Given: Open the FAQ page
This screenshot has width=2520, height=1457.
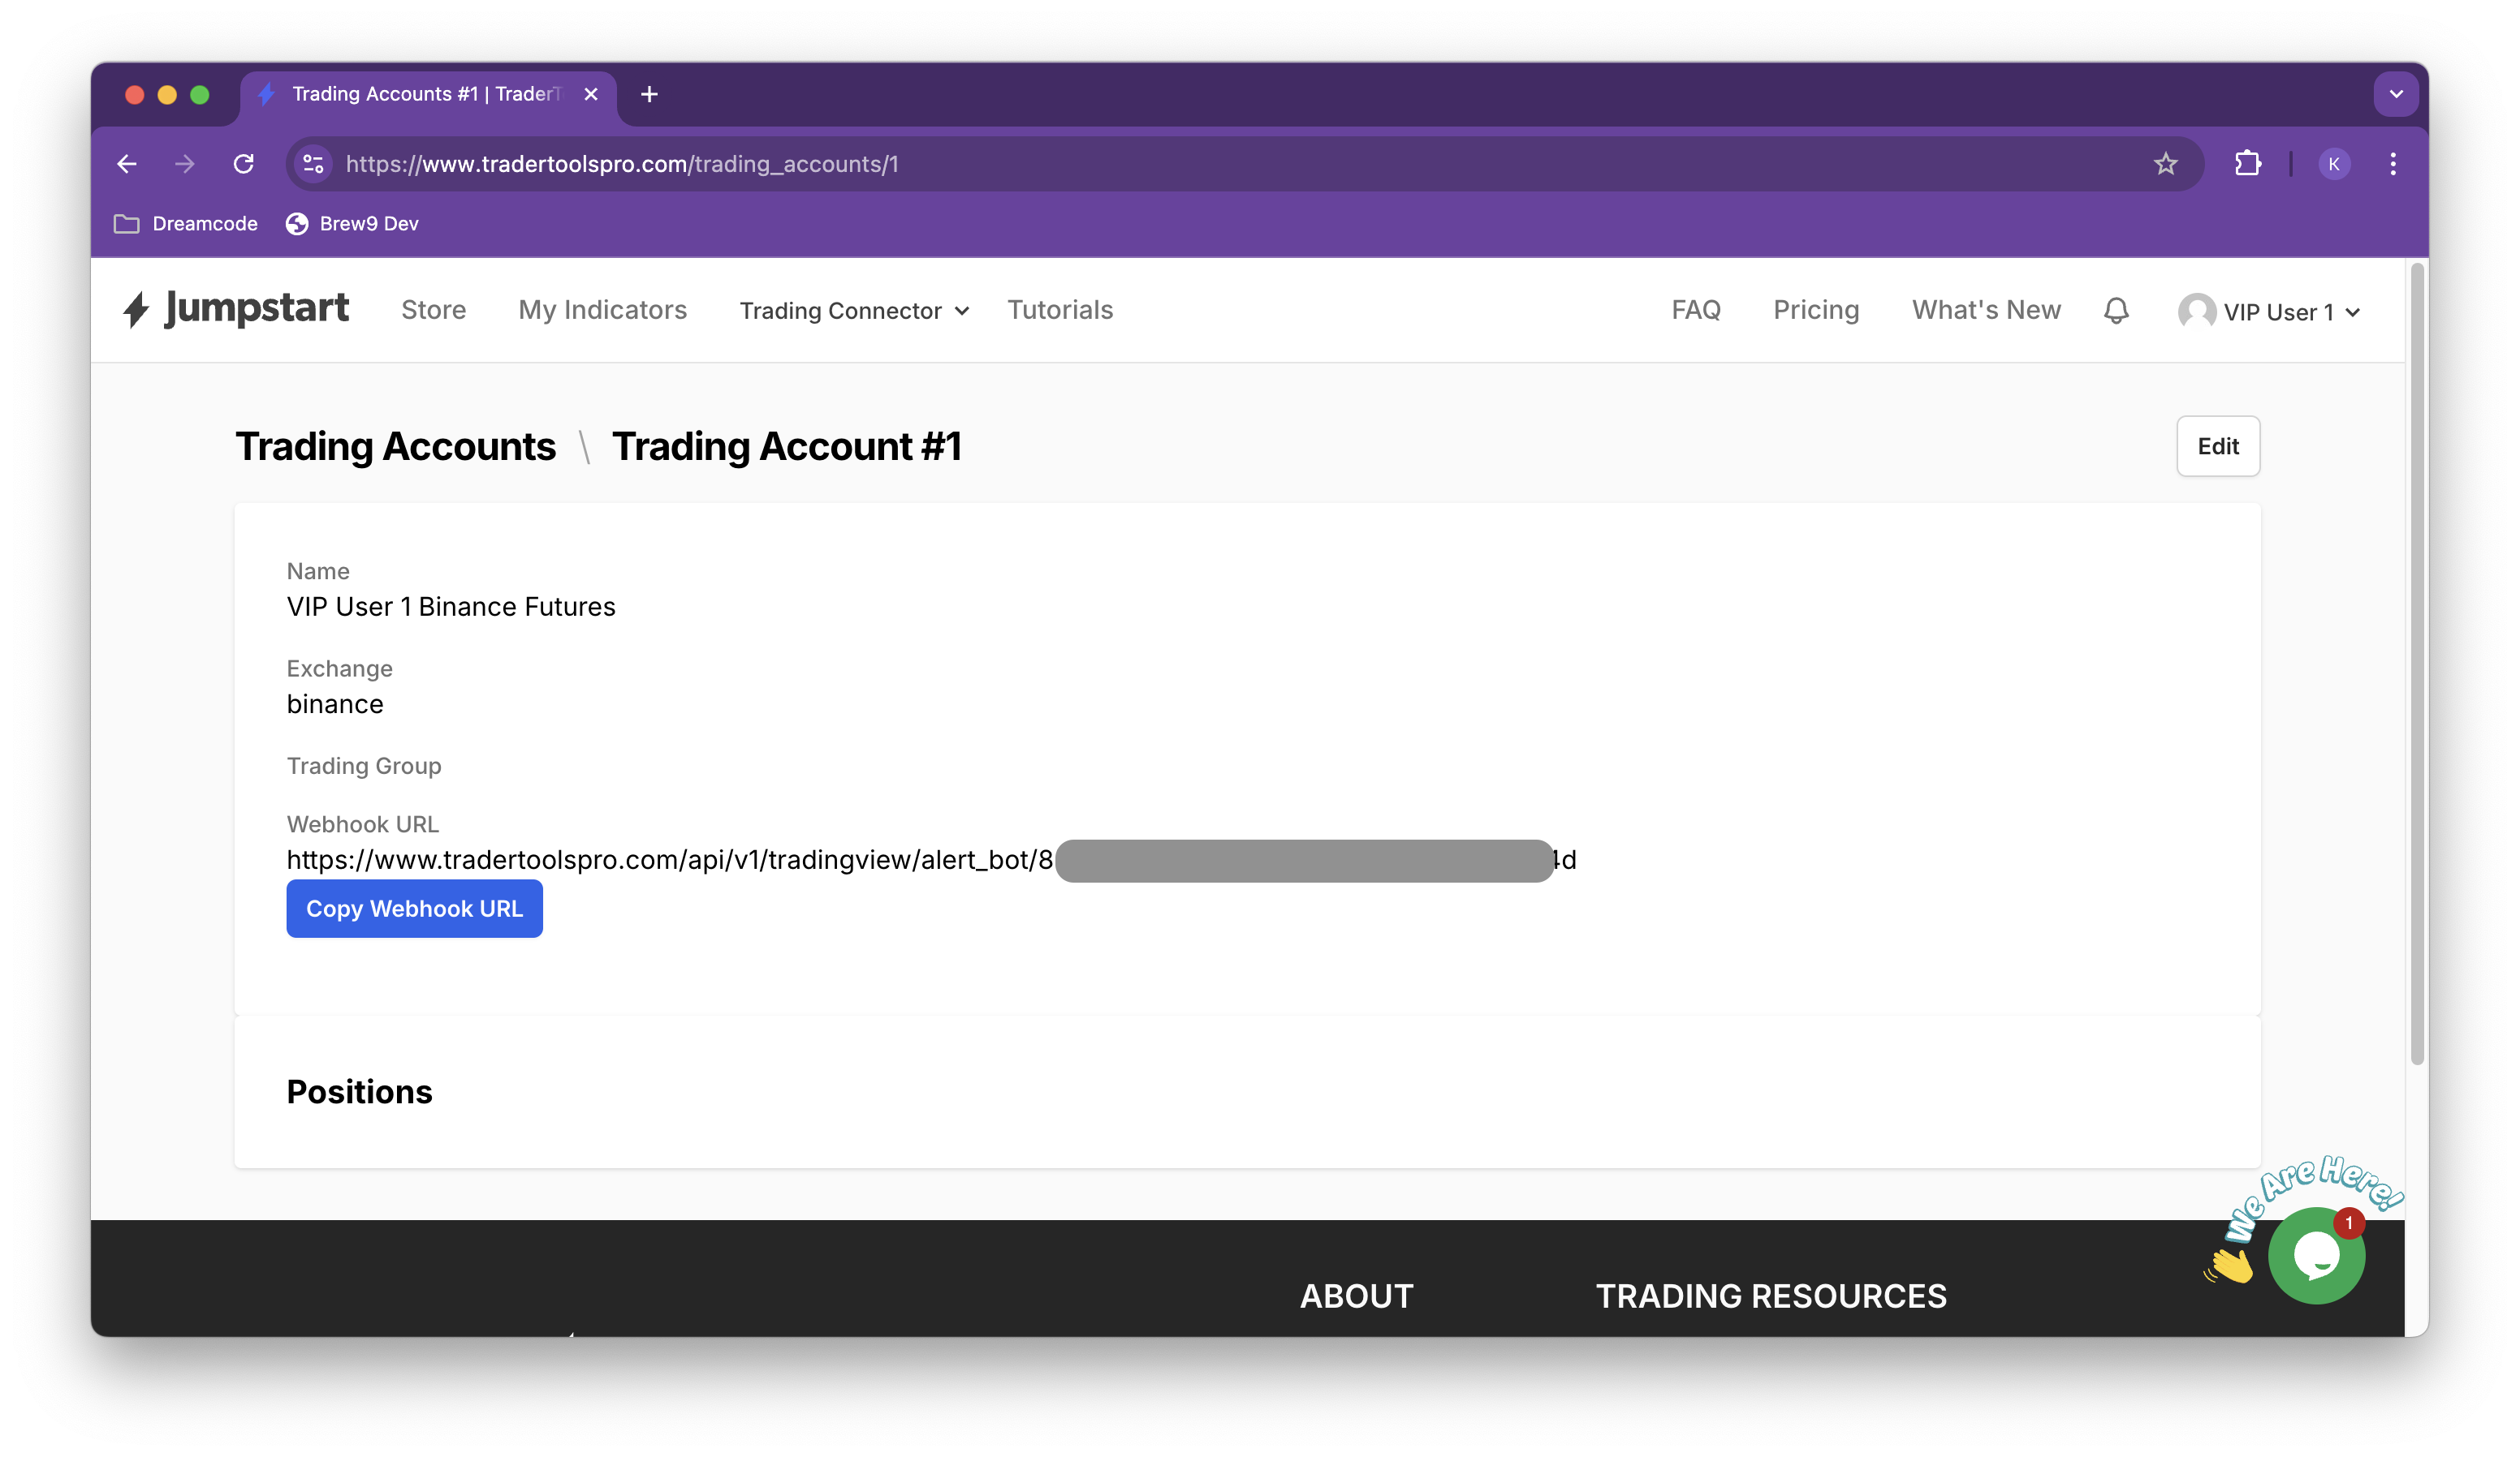Looking at the screenshot, I should point(1695,310).
